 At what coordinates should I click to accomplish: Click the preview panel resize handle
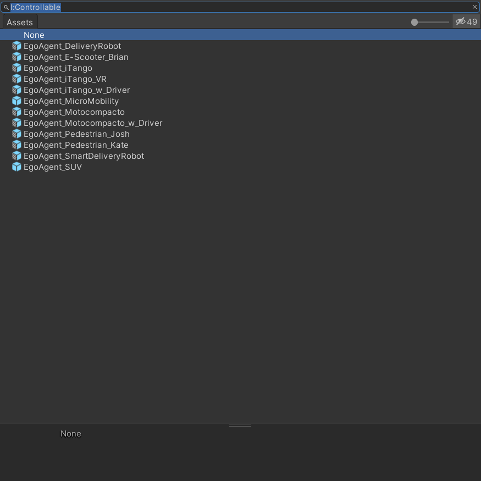[240, 425]
